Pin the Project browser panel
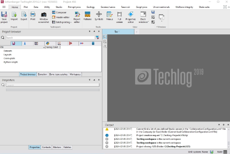Image resolution: width=230 pixels, height=154 pixels. 94,32
